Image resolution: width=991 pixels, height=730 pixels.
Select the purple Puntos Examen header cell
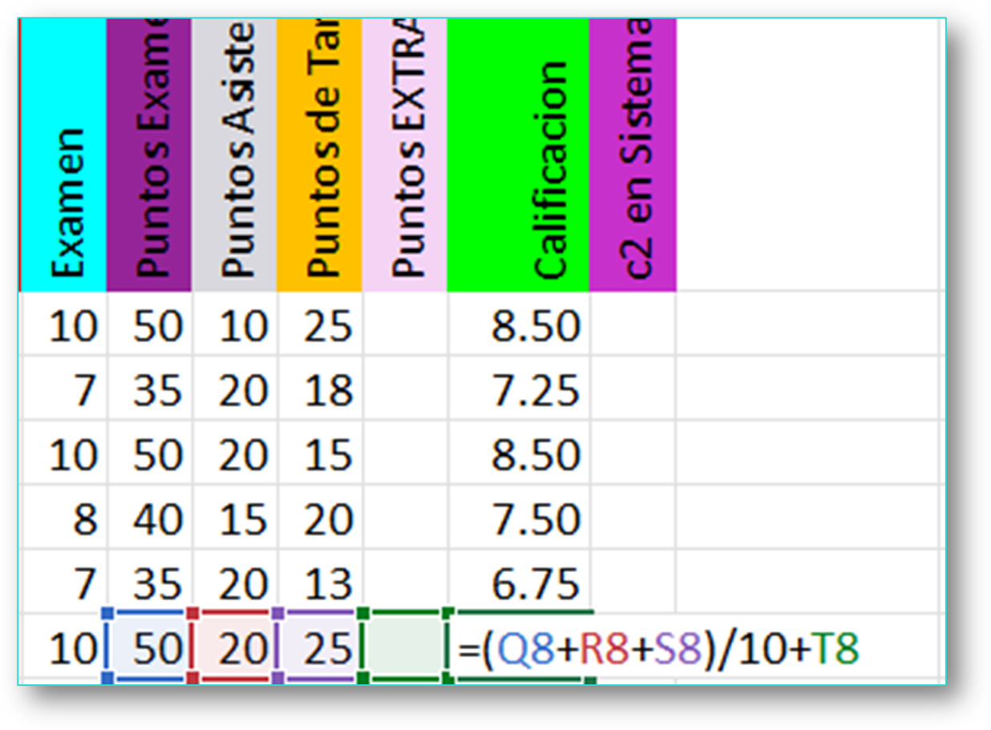coord(149,156)
